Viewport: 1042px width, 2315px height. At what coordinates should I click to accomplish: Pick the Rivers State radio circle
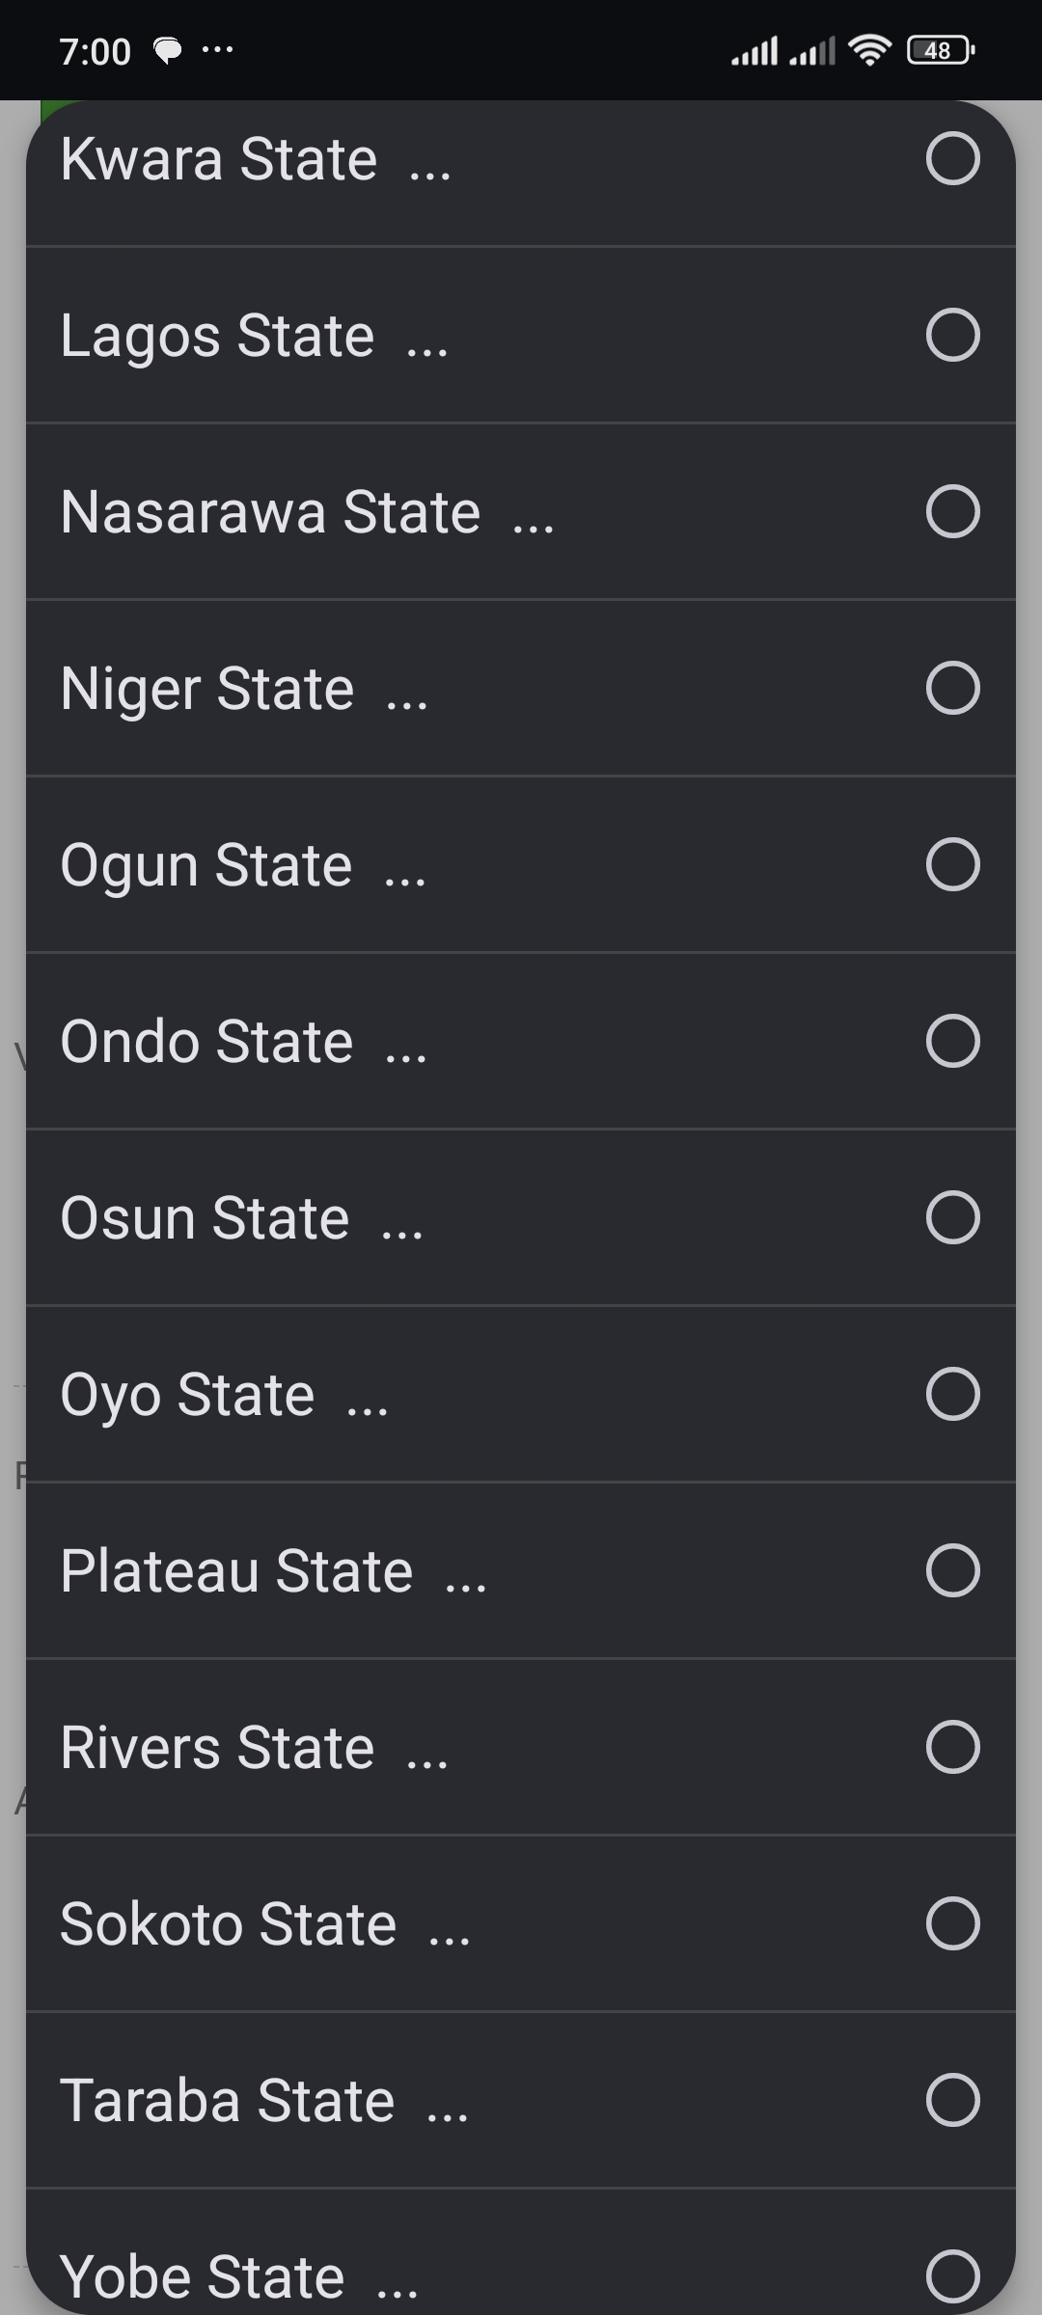[x=952, y=1747]
